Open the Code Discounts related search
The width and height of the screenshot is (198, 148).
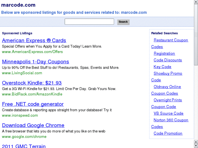(x=168, y=60)
